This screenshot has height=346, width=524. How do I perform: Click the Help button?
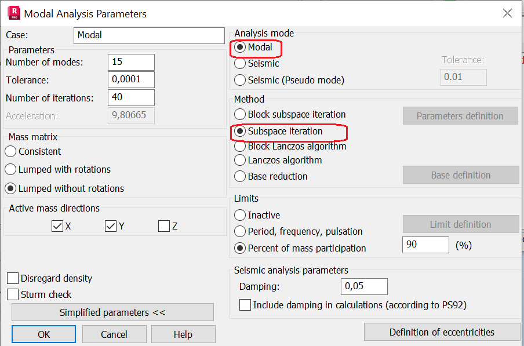click(x=183, y=334)
